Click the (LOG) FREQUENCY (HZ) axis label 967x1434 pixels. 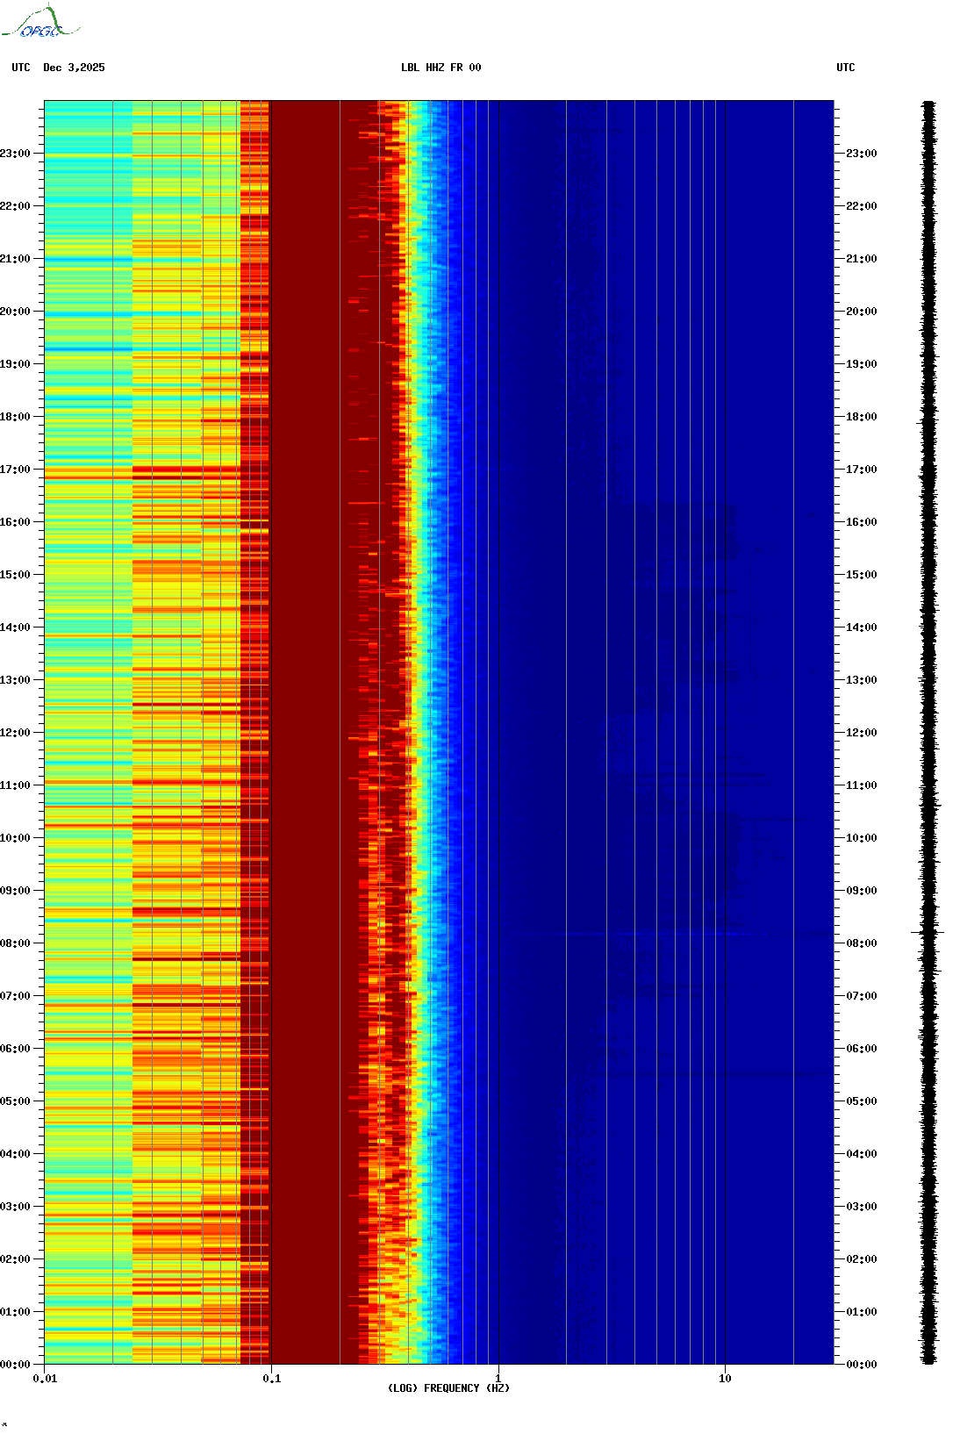point(448,1387)
